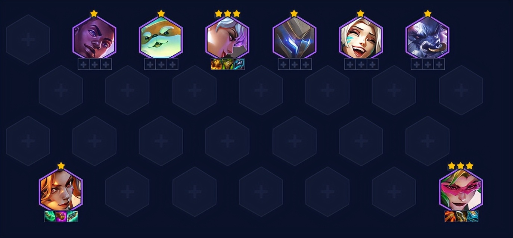This screenshot has width=513, height=238.
Task: Click the orange fiery item under pink-visor champion
Action: [450, 216]
